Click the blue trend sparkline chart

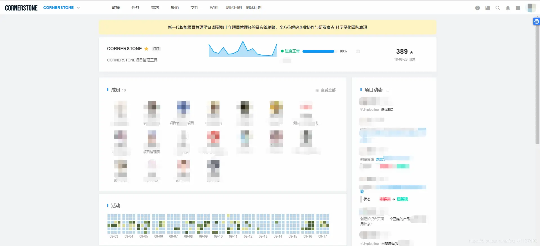click(x=243, y=49)
